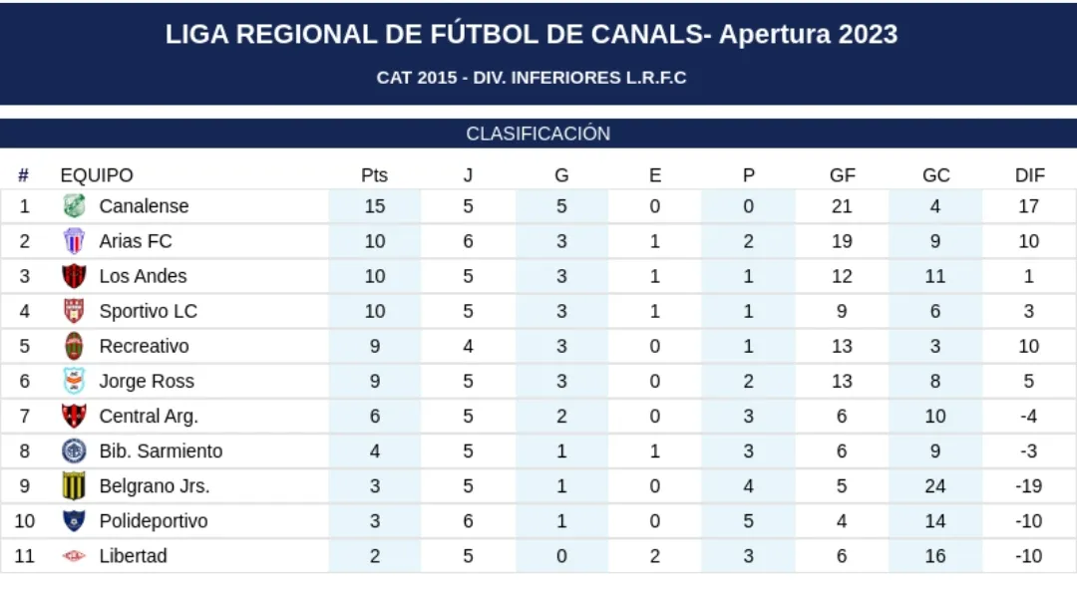Image resolution: width=1077 pixels, height=595 pixels.
Task: Select the Polideportivo team name
Action: pyautogui.click(x=154, y=521)
